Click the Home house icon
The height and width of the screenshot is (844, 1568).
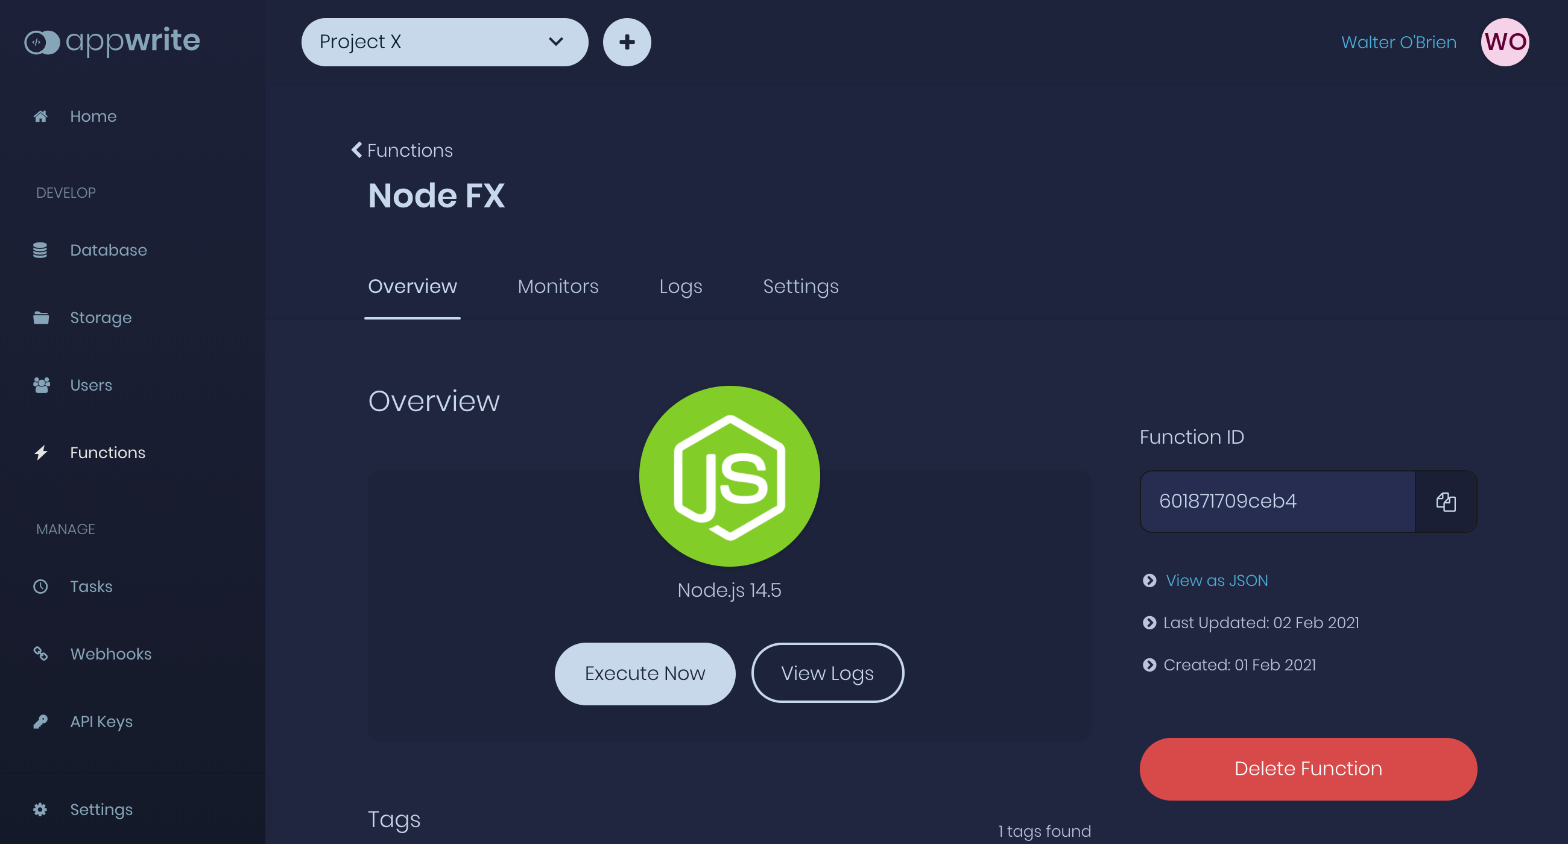(40, 116)
